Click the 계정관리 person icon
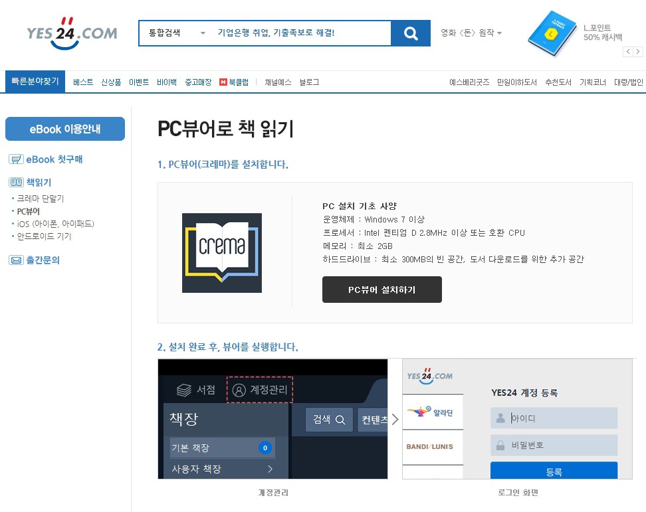The width and height of the screenshot is (646, 512). pos(239,390)
